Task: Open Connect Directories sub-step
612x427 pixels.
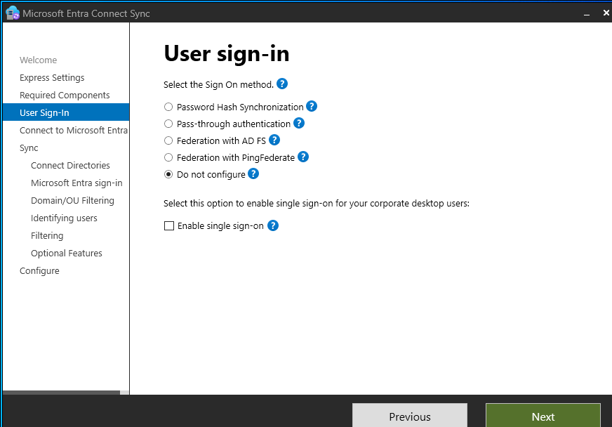Action: [x=70, y=165]
